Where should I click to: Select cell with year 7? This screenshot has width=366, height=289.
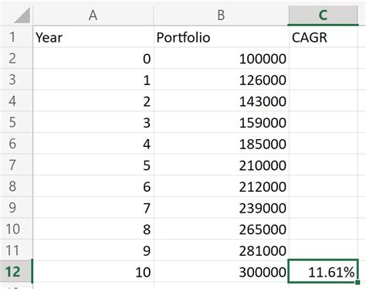pos(93,208)
